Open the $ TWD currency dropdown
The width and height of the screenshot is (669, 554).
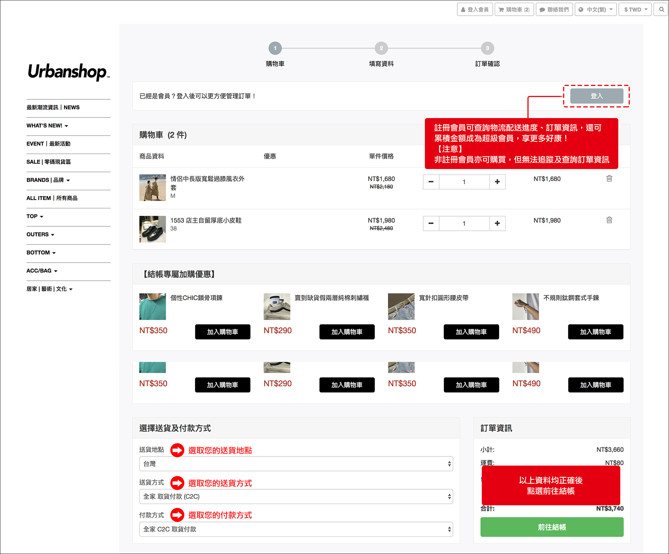point(635,9)
